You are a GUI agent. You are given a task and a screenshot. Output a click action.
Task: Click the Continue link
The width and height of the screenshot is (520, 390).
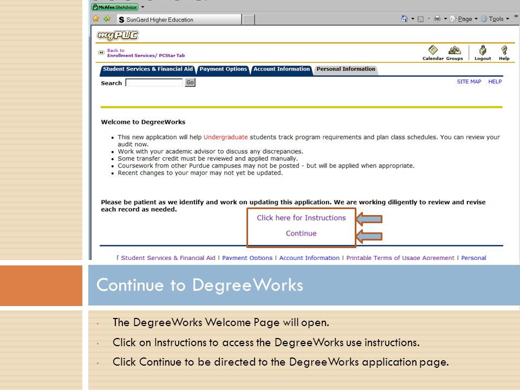pyautogui.click(x=301, y=233)
